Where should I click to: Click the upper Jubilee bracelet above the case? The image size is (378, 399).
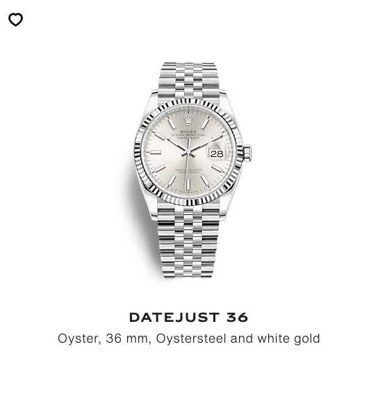coord(188,80)
